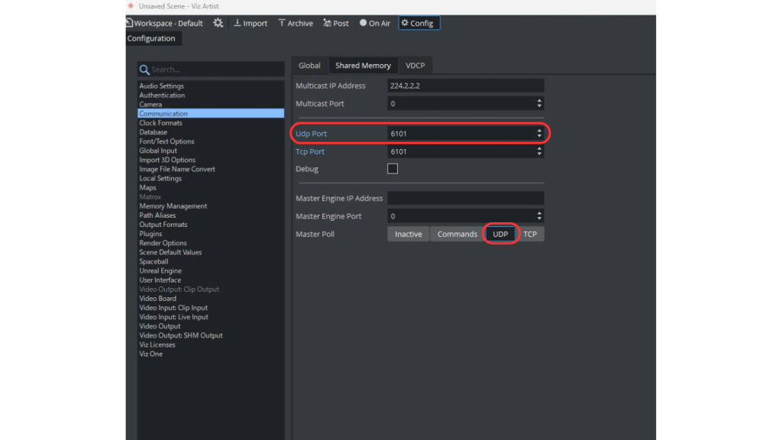Click the Workspace - Default selector

(165, 23)
